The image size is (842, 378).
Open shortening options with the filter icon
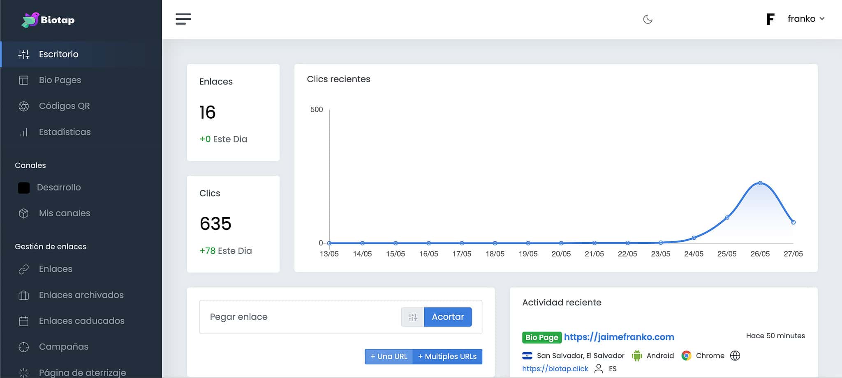(412, 316)
